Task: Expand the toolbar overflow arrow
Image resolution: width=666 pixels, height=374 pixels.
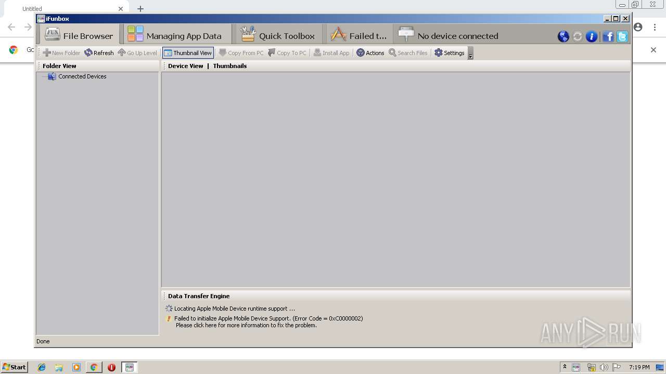Action: click(x=470, y=54)
